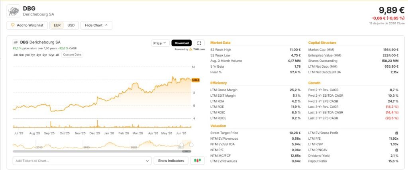The height and width of the screenshot is (170, 408).
Task: Click the 9,89 € price tag on chart
Action: (196, 80)
